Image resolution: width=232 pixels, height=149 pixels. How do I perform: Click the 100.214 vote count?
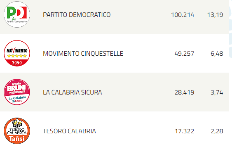pyautogui.click(x=183, y=15)
